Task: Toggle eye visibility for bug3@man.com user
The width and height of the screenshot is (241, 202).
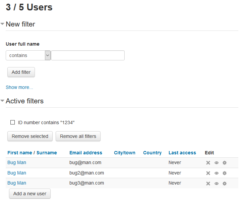Action: pos(217,184)
